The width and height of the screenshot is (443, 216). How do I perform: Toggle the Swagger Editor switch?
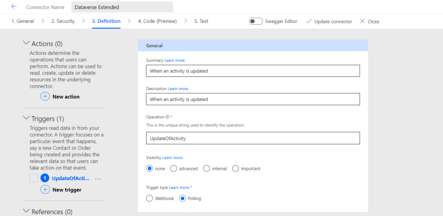[256, 21]
